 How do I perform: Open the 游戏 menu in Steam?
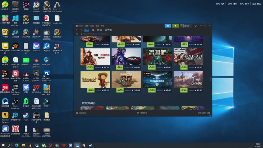tap(97, 26)
